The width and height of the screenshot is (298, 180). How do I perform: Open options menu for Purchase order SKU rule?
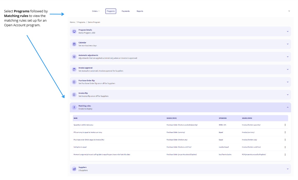click(x=285, y=140)
